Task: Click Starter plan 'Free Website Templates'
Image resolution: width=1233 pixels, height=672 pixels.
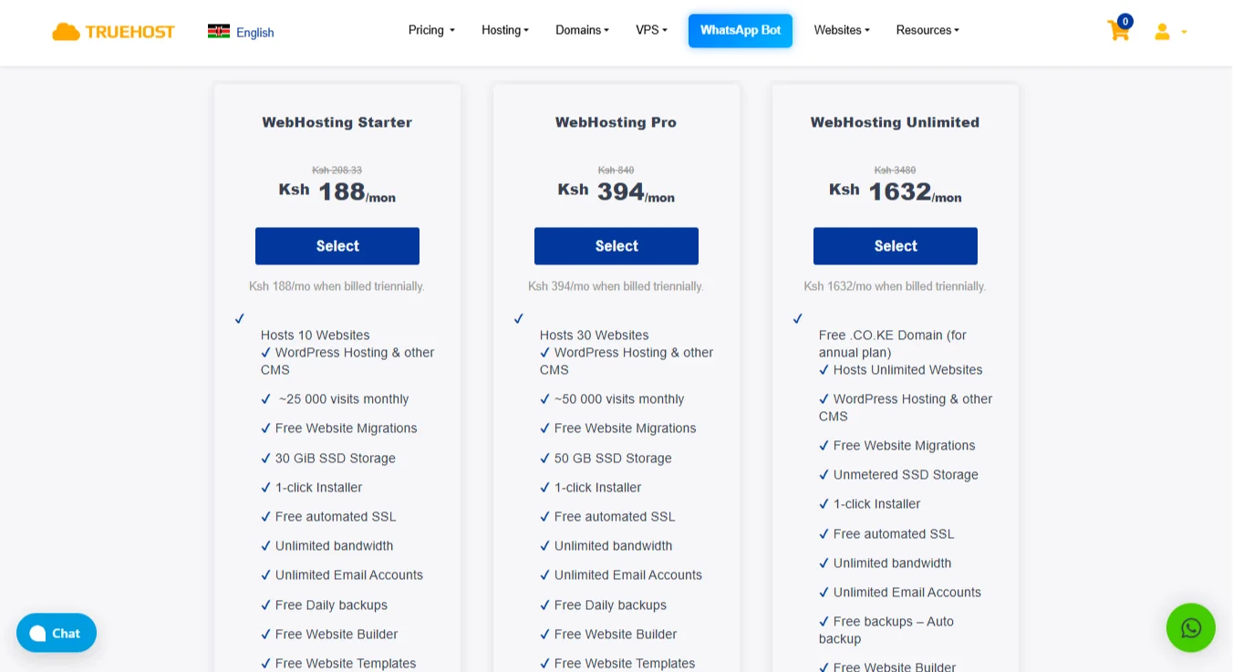Action: coord(346,664)
